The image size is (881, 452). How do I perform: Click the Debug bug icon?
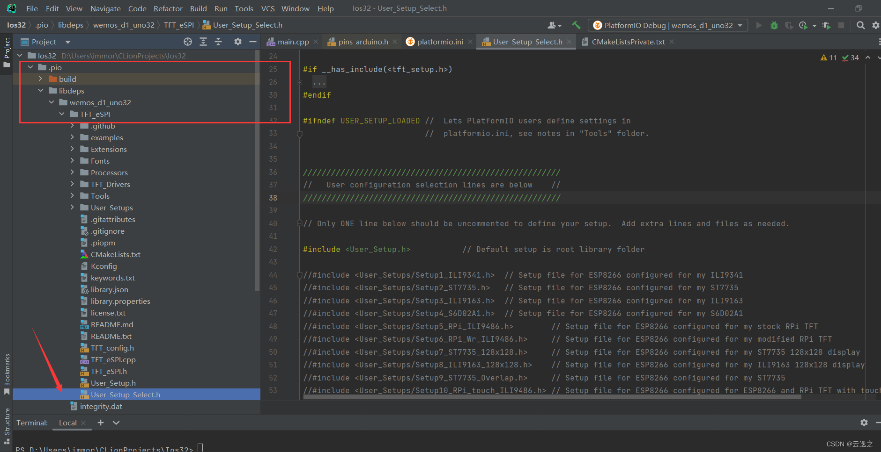click(774, 25)
